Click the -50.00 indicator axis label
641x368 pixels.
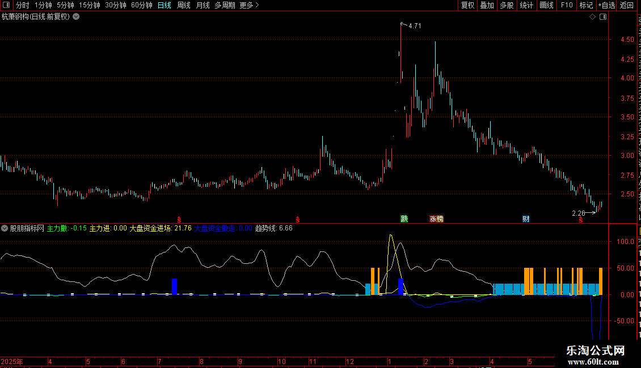coord(624,320)
